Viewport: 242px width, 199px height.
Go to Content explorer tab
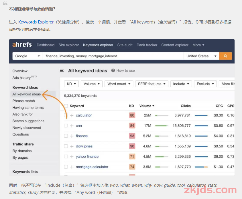coord(175,45)
